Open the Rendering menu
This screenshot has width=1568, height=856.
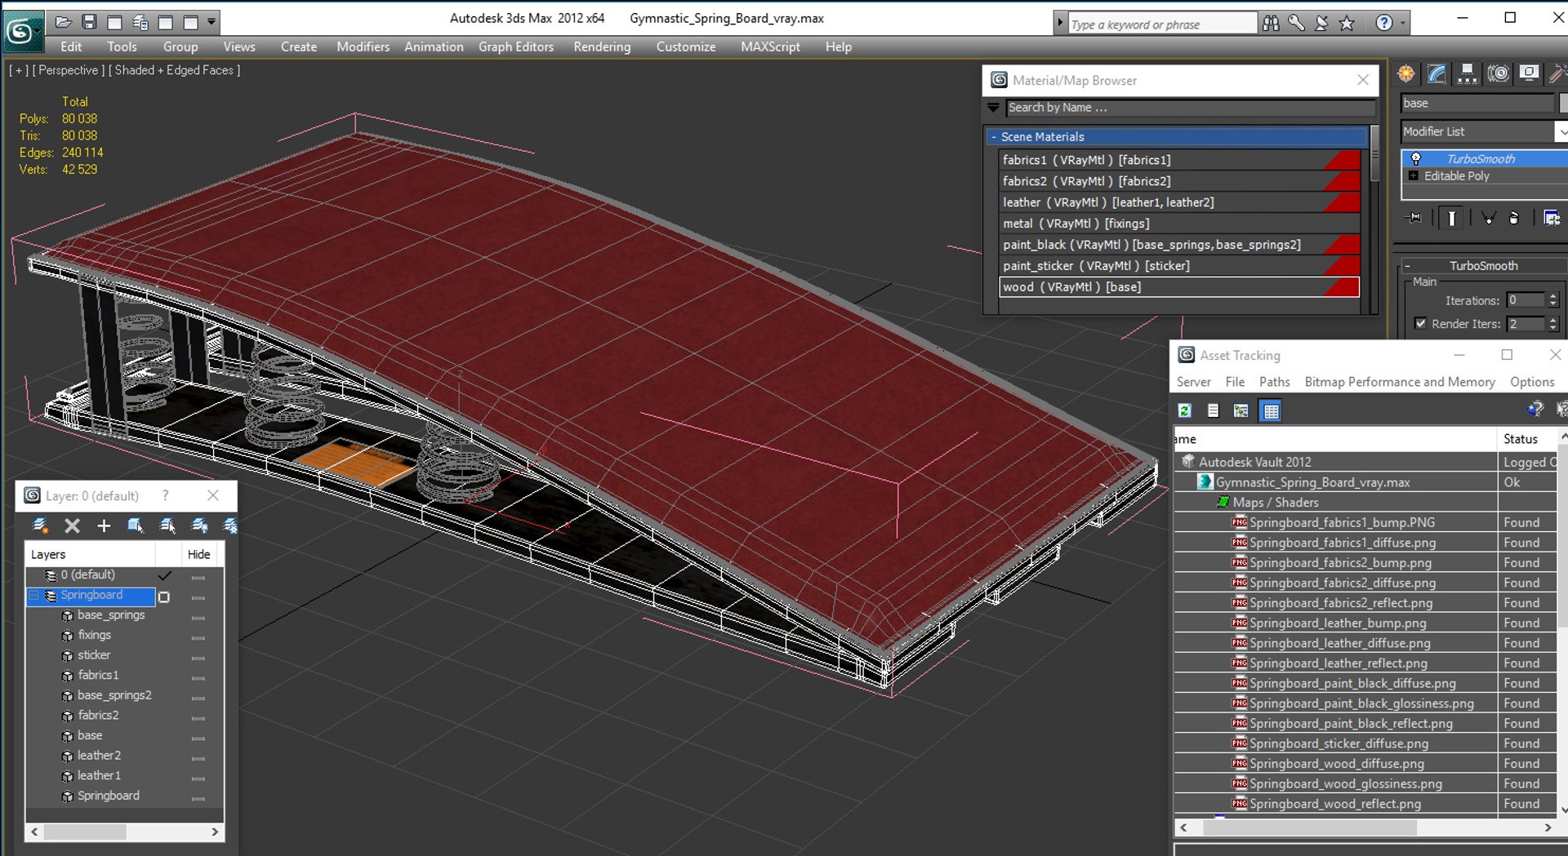tap(601, 47)
